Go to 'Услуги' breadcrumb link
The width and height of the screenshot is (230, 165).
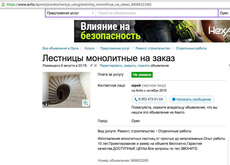pyautogui.click(x=89, y=48)
